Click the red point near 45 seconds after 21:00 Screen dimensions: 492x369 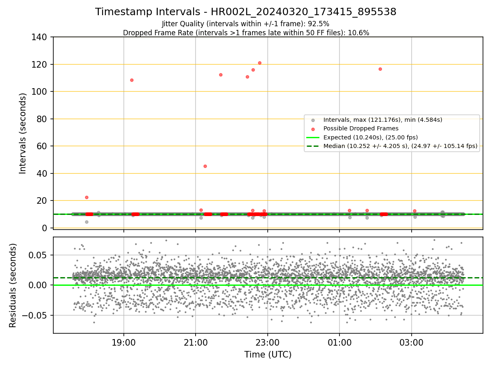click(x=205, y=166)
